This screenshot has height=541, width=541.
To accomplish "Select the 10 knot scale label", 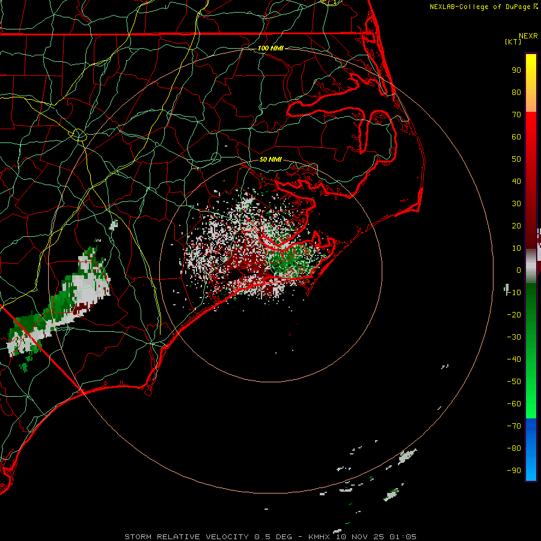I will point(516,248).
